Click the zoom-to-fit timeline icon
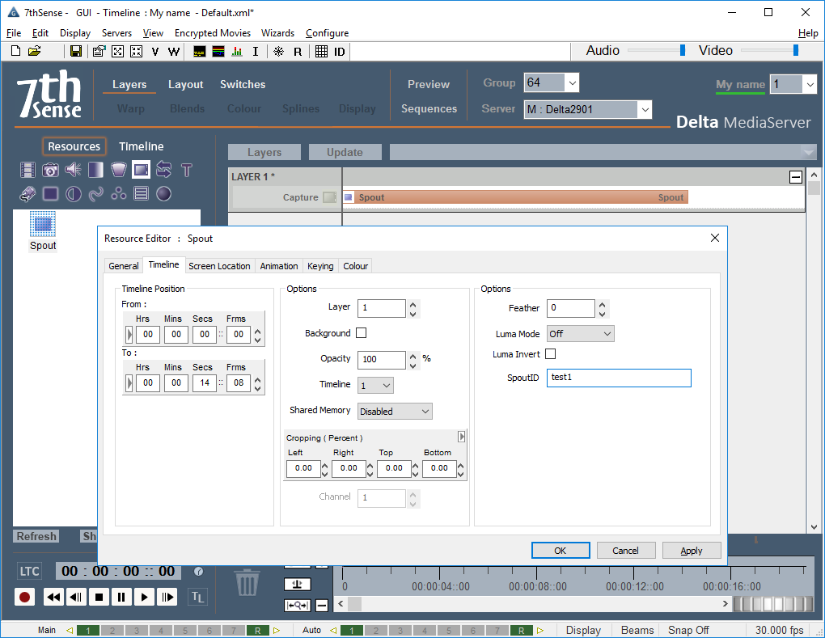Viewport: 825px width, 638px height. [298, 606]
